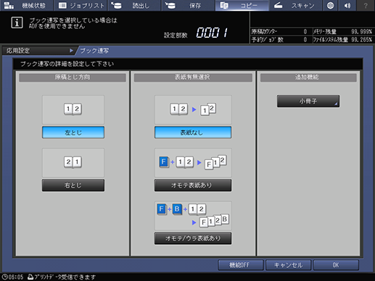The width and height of the screenshot is (375, 281).
Task: Click the 原稿カウンター original counter value
Action: click(x=305, y=32)
